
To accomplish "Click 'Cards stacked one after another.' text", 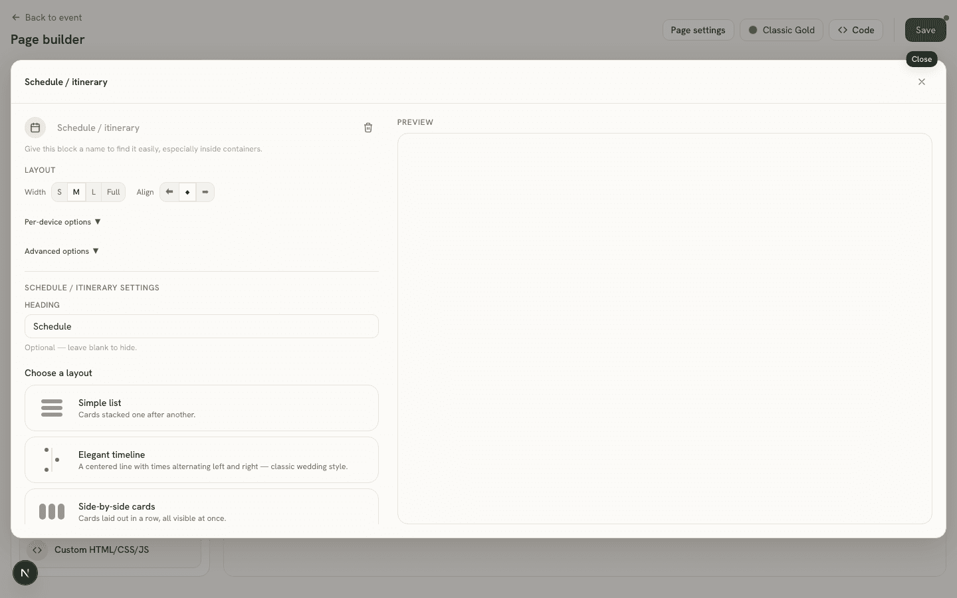I will tap(137, 415).
